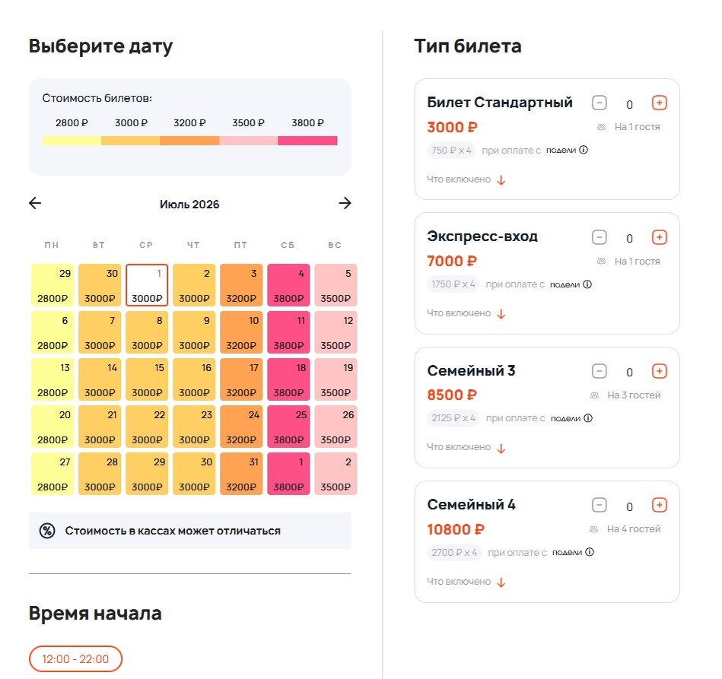This screenshot has width=722, height=679.
Task: Select July 26 date cell
Action: [336, 427]
